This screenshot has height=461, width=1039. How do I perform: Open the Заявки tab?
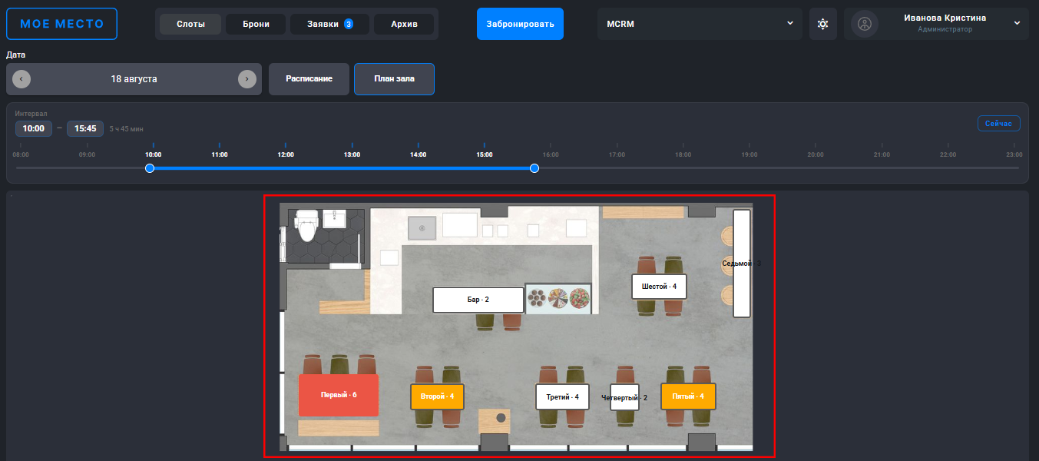pyautogui.click(x=329, y=24)
